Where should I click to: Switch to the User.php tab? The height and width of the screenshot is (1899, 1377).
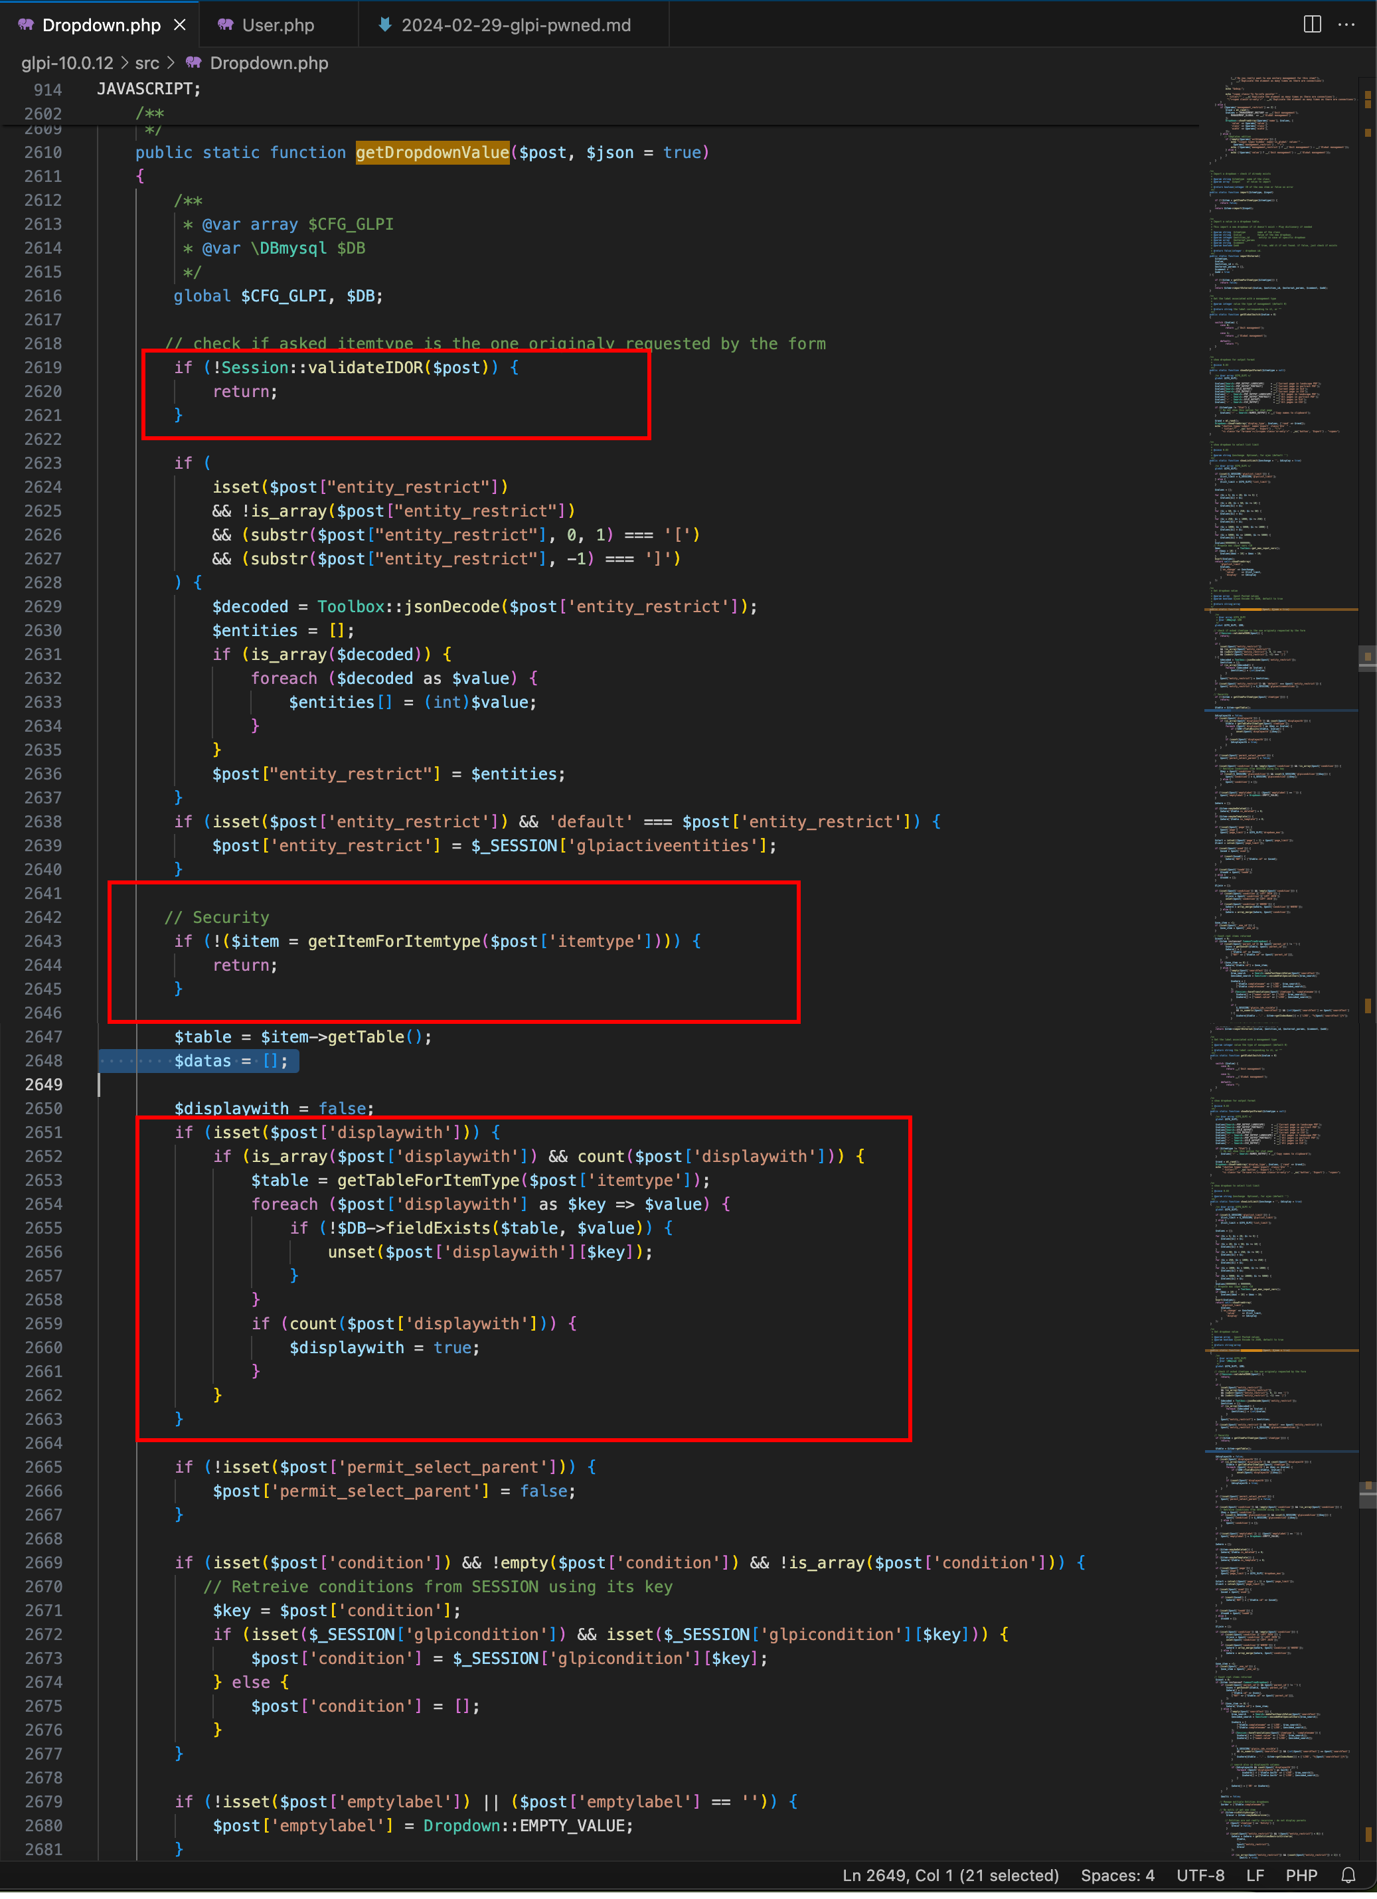[278, 25]
